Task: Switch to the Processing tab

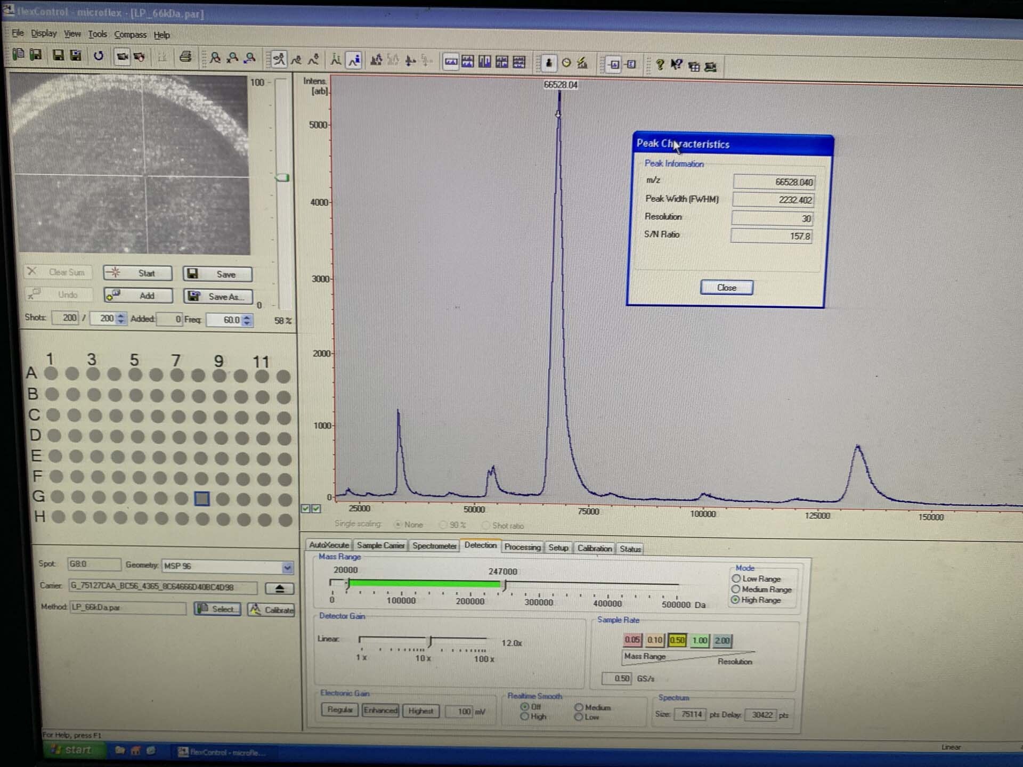Action: pyautogui.click(x=522, y=547)
